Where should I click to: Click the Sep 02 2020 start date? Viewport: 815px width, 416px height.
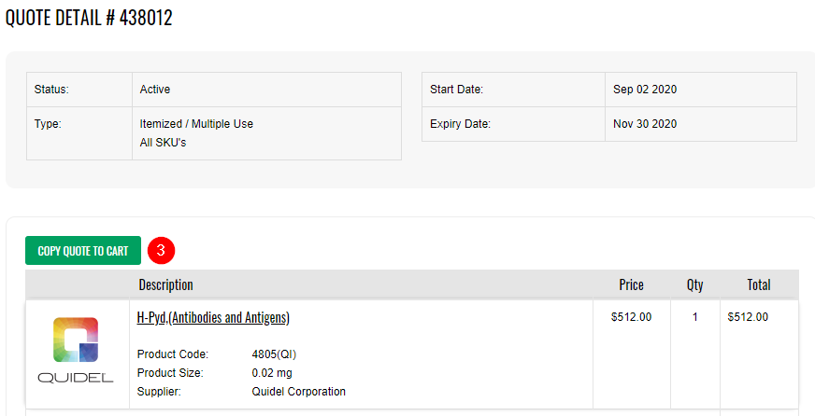pos(645,90)
